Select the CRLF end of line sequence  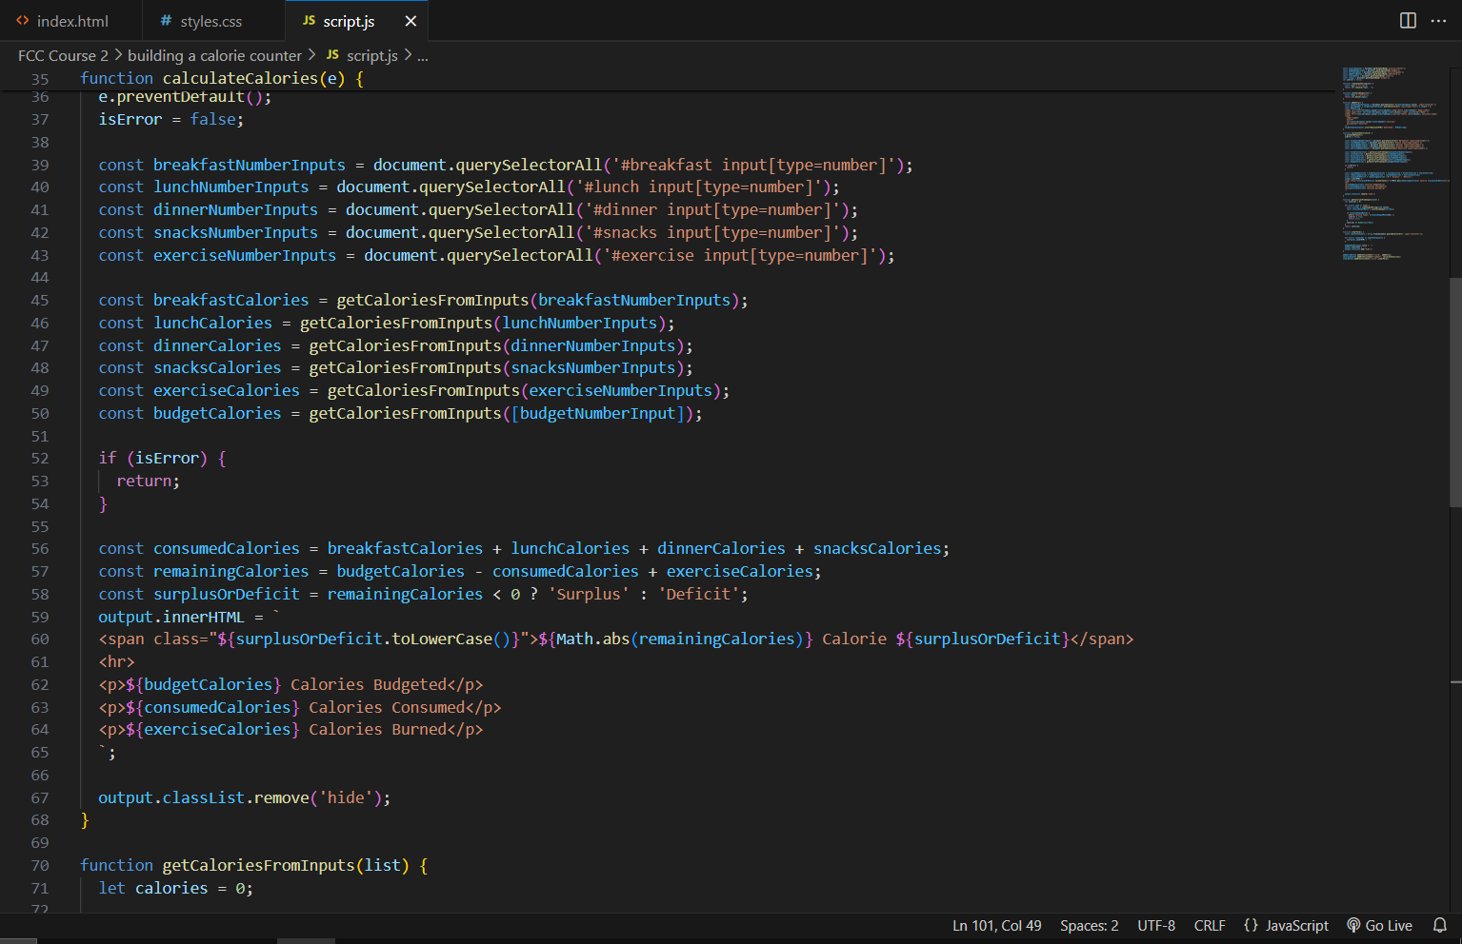(1210, 925)
